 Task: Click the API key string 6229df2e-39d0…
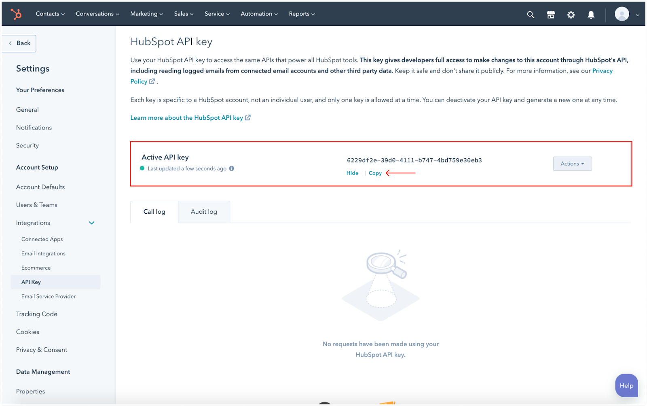pos(414,160)
